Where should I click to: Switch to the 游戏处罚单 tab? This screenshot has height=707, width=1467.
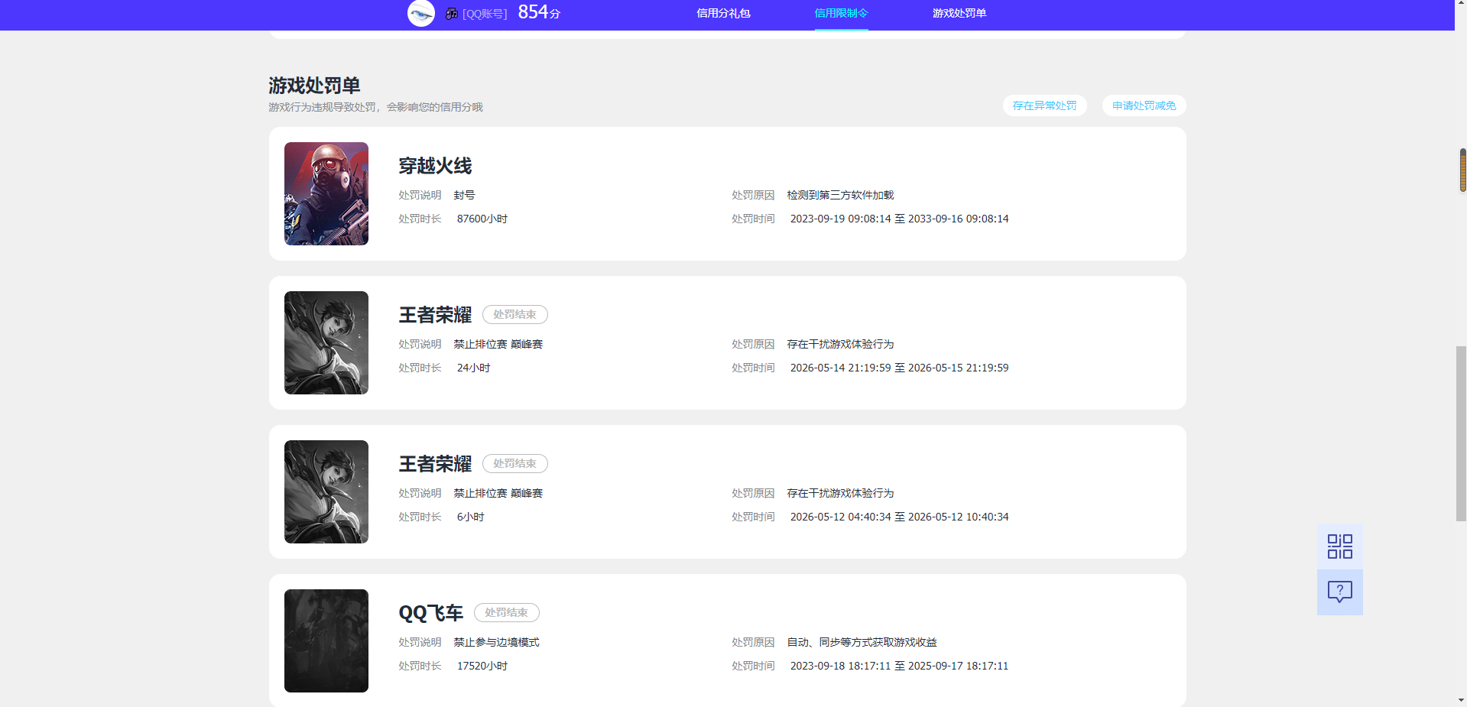(x=959, y=13)
